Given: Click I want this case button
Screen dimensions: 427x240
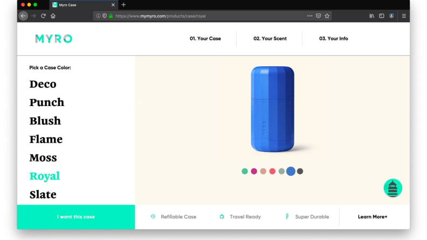Looking at the screenshot, I should click(76, 217).
